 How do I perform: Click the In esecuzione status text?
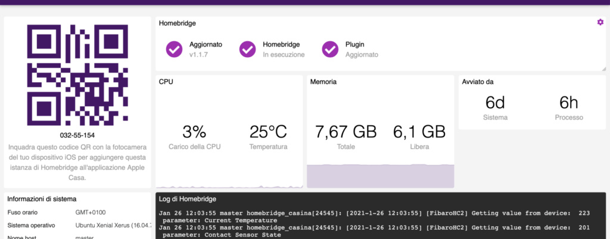click(284, 55)
